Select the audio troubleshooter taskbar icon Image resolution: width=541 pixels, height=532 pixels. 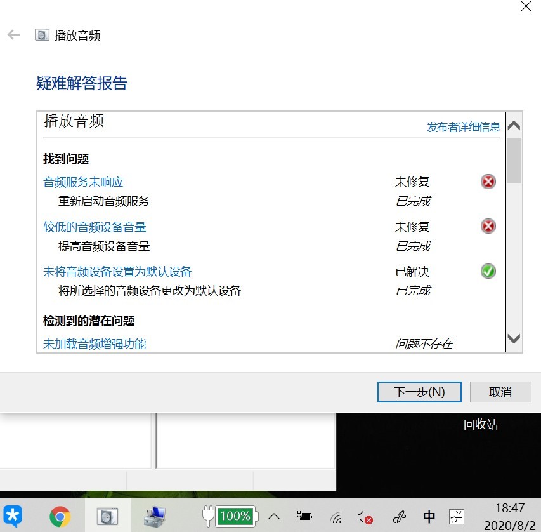pos(108,517)
